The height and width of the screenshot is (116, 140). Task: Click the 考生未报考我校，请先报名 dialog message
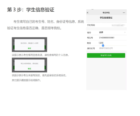tap(30, 63)
